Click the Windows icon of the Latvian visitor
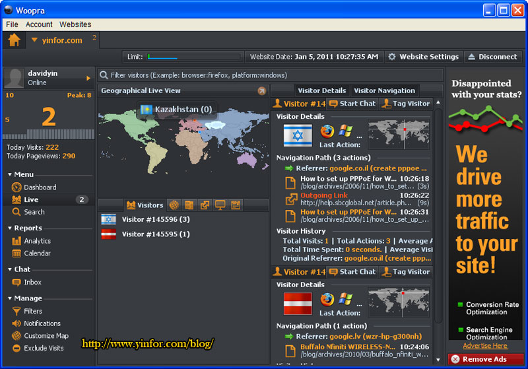Screen dimensions: 528x369 (345, 299)
